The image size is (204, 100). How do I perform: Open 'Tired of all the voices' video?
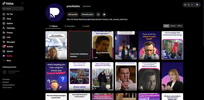pos(149,45)
